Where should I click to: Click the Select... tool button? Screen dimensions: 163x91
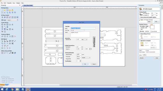pos(150,22)
